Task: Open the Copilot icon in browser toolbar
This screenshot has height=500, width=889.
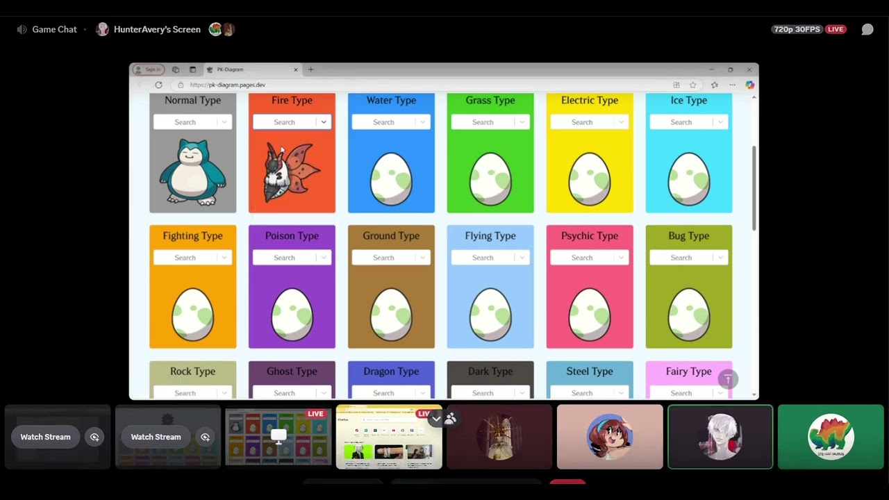Action: [x=749, y=85]
